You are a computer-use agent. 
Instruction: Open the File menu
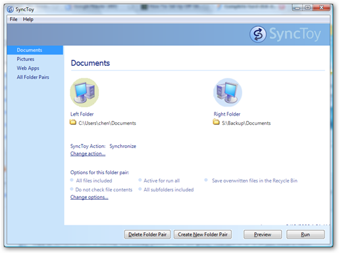click(13, 19)
